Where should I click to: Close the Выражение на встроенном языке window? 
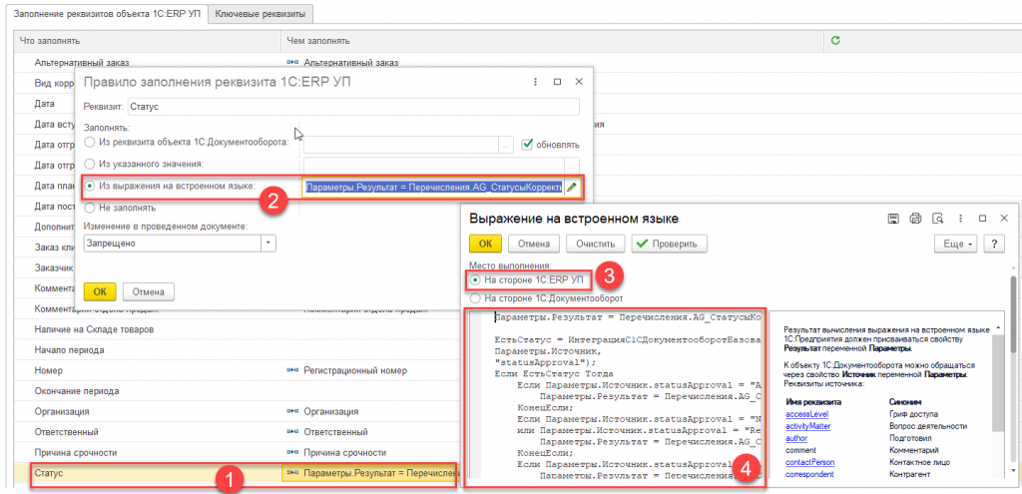pos(1004,219)
